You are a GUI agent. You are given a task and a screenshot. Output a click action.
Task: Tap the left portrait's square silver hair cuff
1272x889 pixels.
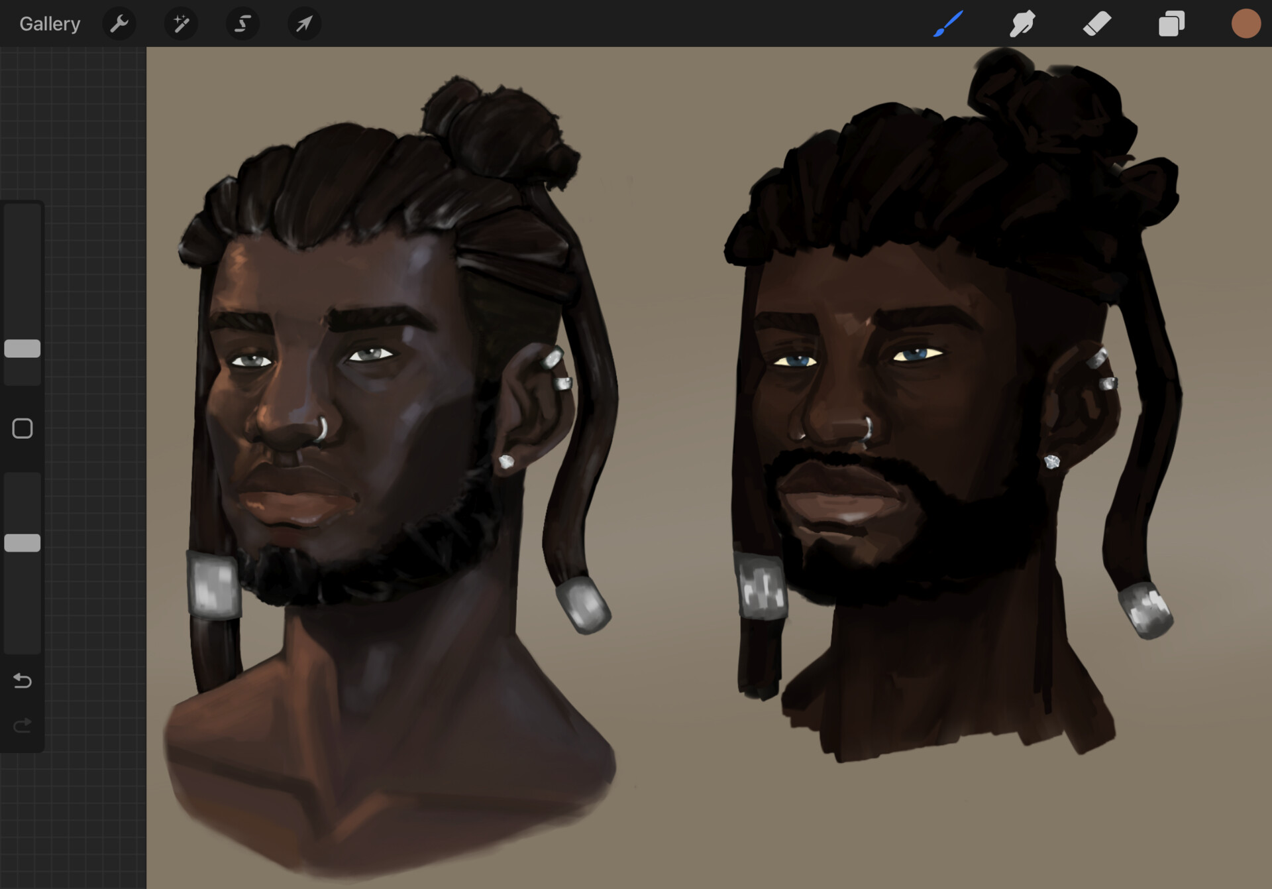(x=213, y=587)
